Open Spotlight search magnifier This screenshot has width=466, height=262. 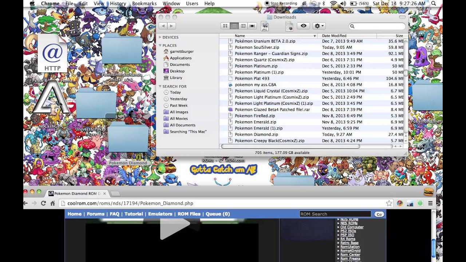(434, 3)
